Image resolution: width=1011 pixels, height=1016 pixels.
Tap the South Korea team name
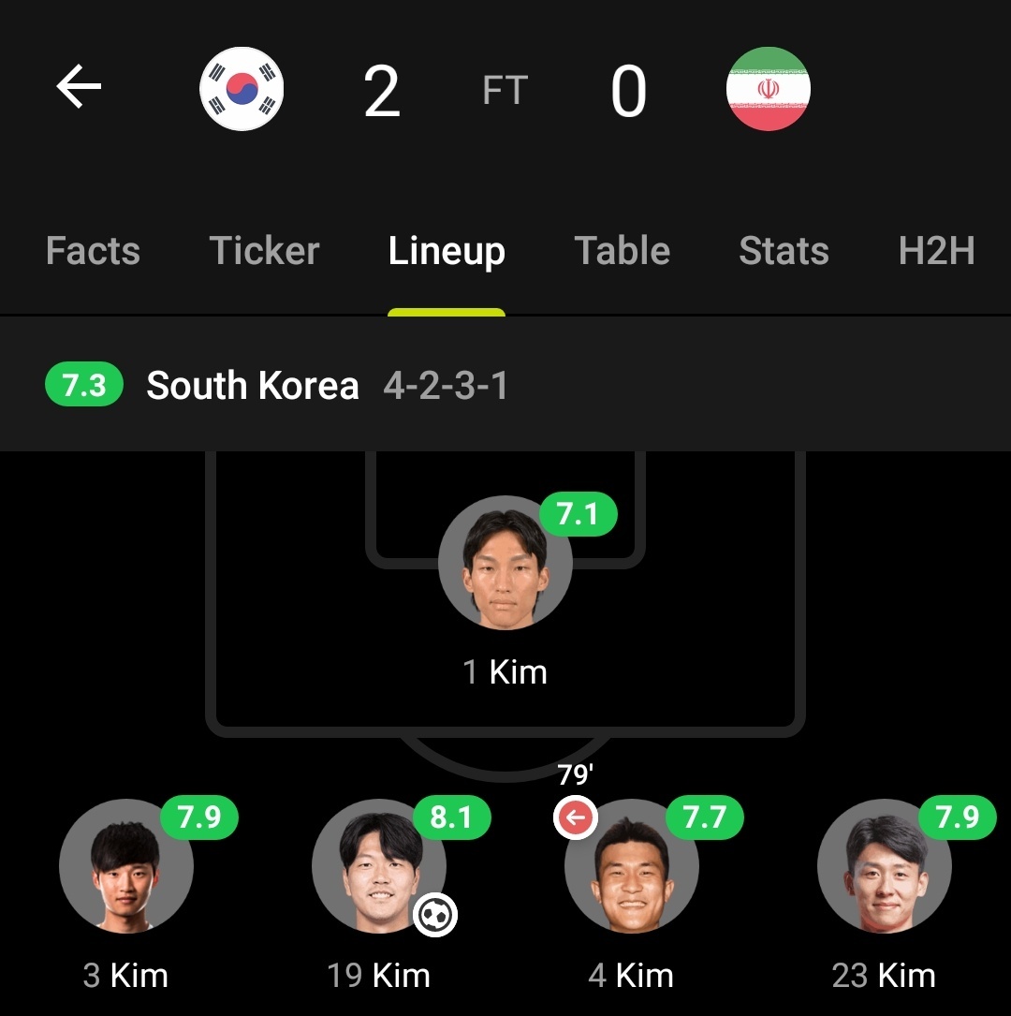[x=253, y=386]
